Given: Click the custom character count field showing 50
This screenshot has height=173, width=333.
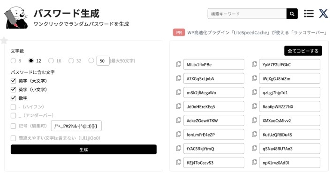Looking at the screenshot, I should click(x=103, y=60).
